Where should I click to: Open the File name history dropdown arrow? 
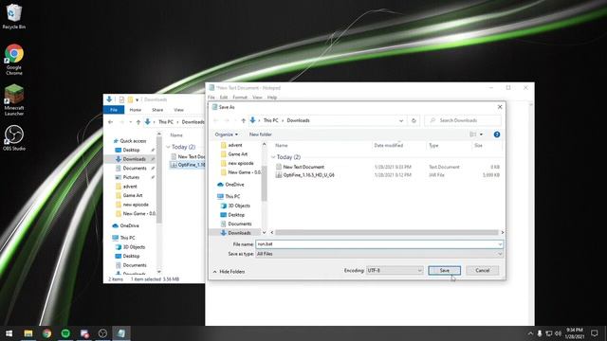coord(500,244)
